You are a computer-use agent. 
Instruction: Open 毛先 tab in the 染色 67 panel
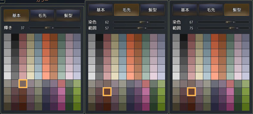coord(211,10)
